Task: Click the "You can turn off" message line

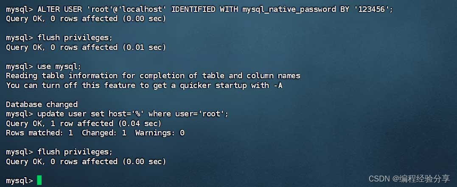Action: pyautogui.click(x=144, y=85)
